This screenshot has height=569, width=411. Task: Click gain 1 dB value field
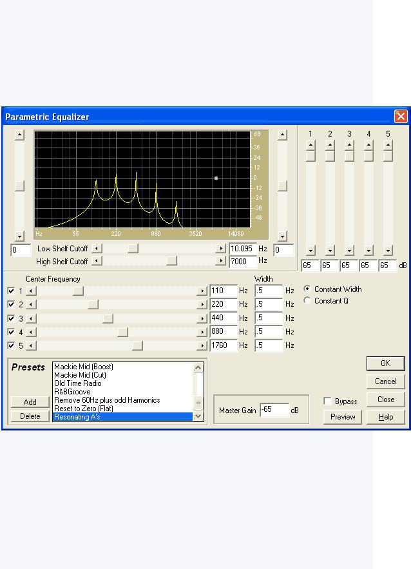(x=310, y=265)
